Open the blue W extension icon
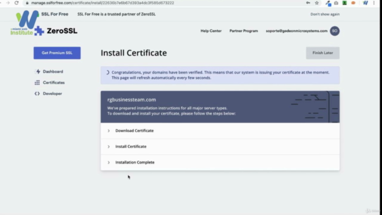The width and height of the screenshot is (382, 215). (365, 3)
